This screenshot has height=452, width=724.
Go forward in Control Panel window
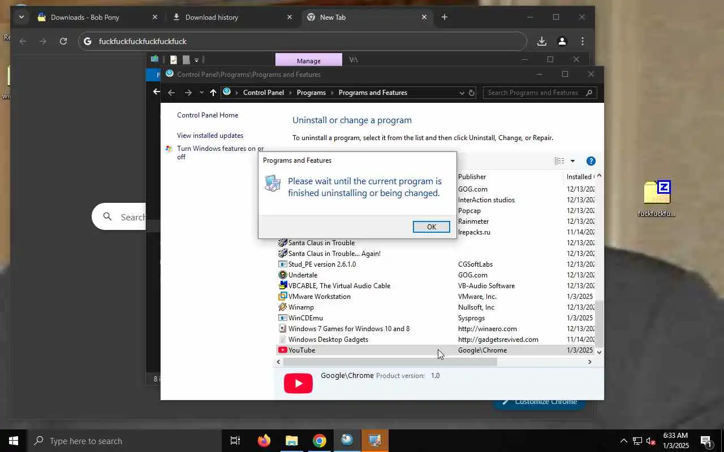(x=188, y=93)
